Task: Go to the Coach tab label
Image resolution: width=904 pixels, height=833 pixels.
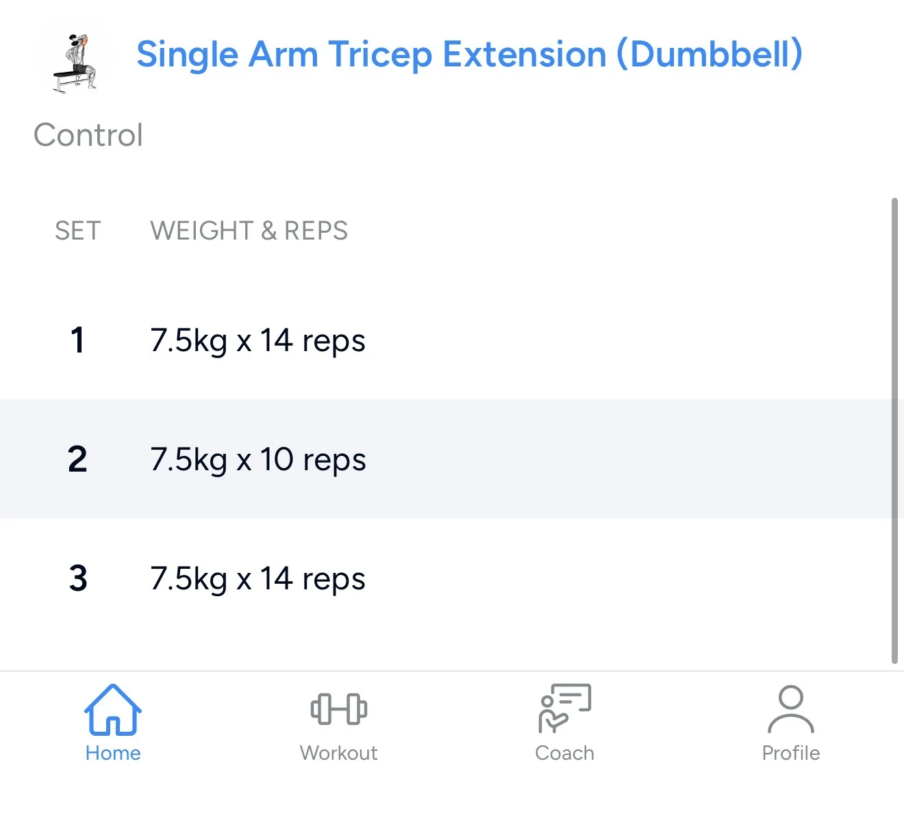Action: pos(564,753)
